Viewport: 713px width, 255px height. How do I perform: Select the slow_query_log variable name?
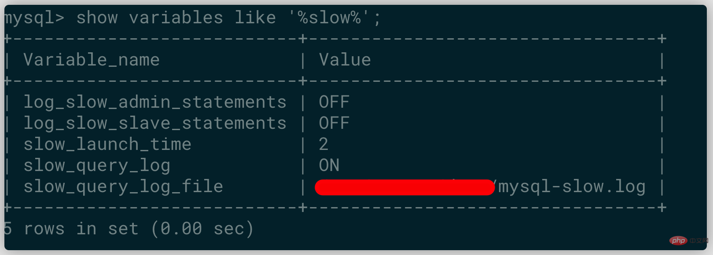(97, 165)
